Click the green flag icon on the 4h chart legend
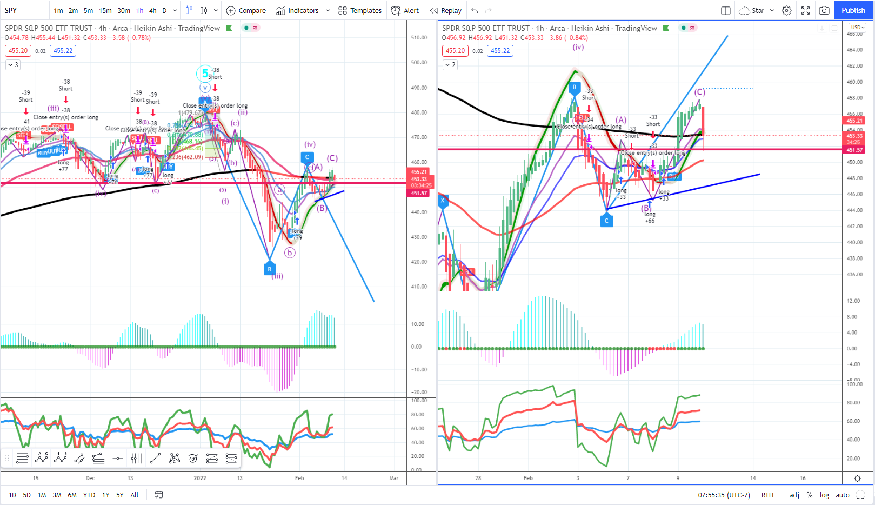The width and height of the screenshot is (875, 505). click(x=229, y=28)
